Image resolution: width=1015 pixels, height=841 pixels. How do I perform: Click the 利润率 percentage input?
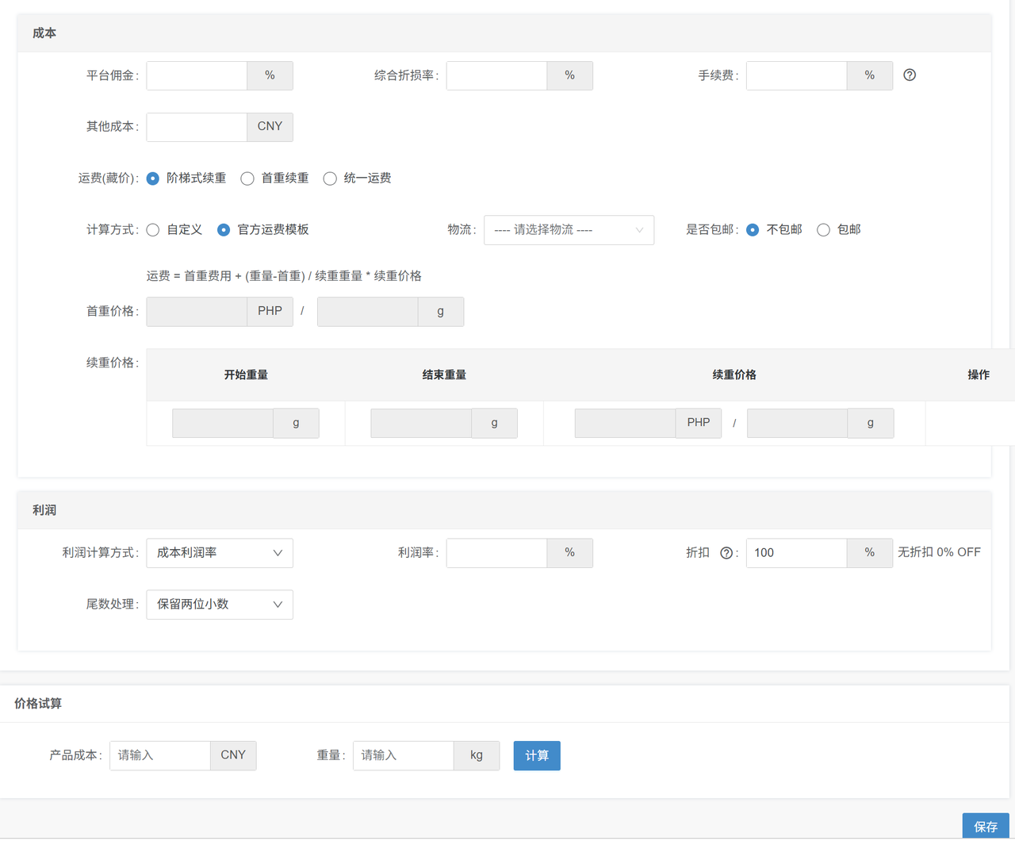tap(496, 553)
